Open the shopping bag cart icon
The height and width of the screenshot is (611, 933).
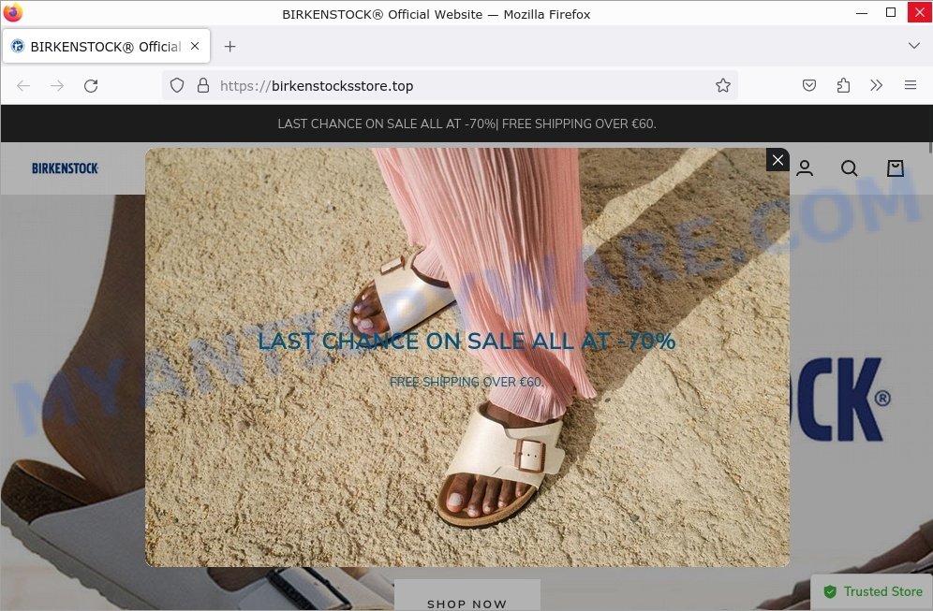(895, 168)
